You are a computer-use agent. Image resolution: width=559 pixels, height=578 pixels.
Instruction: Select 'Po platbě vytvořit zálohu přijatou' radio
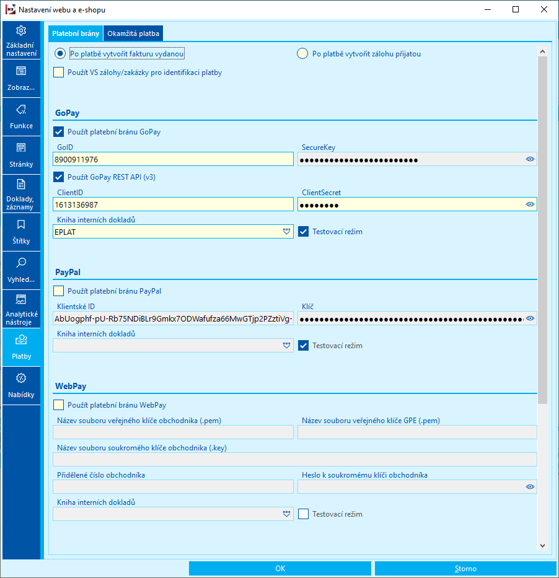click(302, 53)
